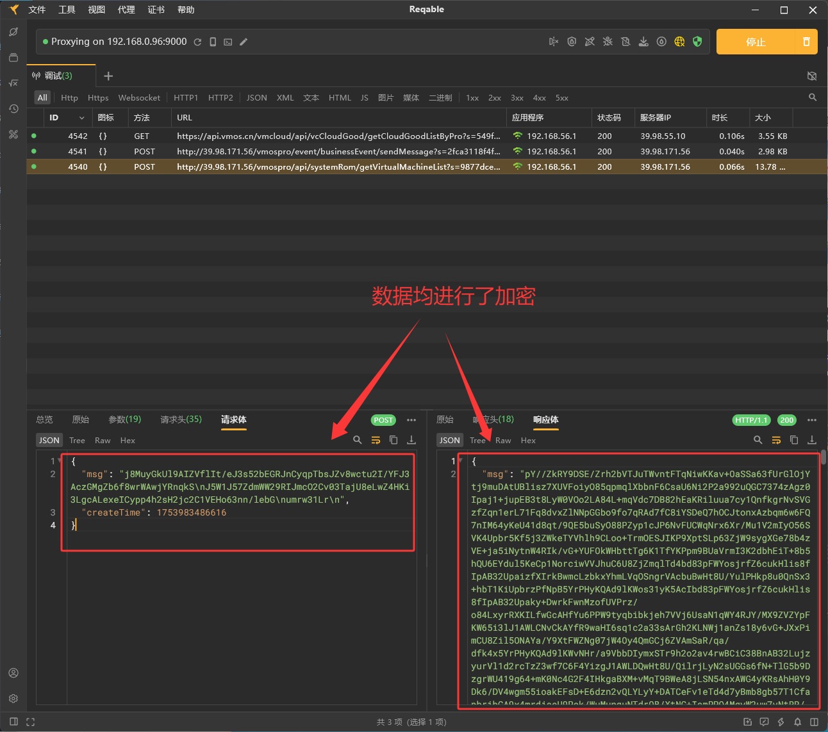
Task: Click the phone device icon in proxy bar
Action: [213, 42]
